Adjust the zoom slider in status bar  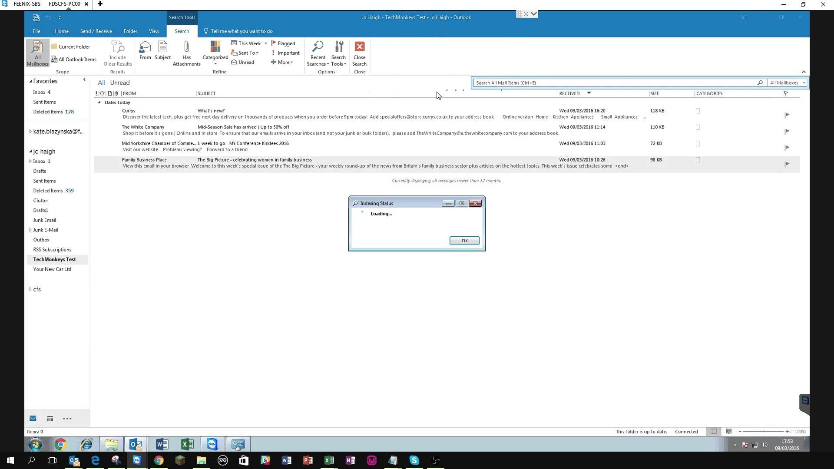764,431
